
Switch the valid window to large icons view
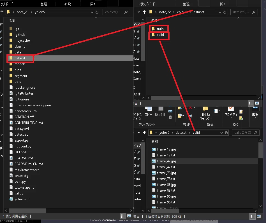259,216
